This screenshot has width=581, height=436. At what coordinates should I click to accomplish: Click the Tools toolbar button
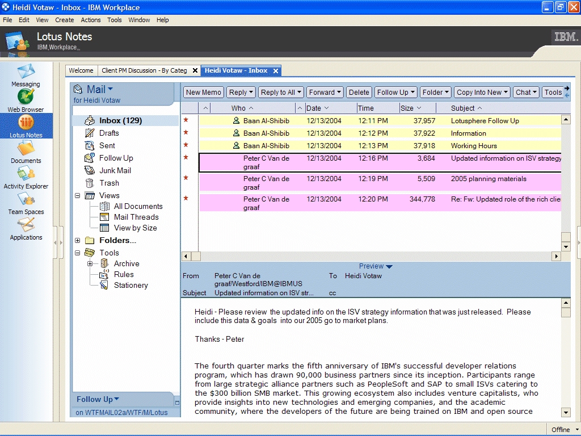pos(553,93)
